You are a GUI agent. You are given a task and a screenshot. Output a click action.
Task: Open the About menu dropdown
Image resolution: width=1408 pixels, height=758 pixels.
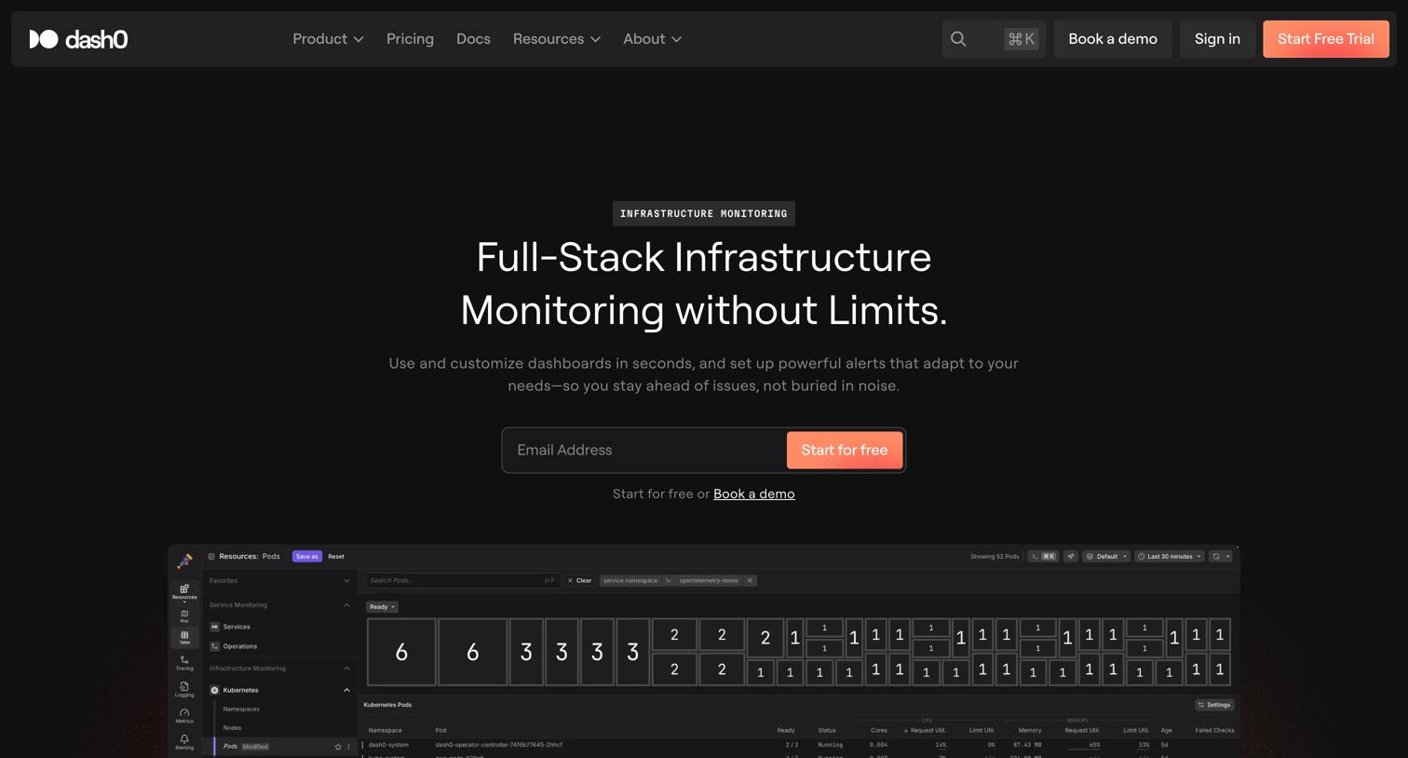tap(652, 39)
